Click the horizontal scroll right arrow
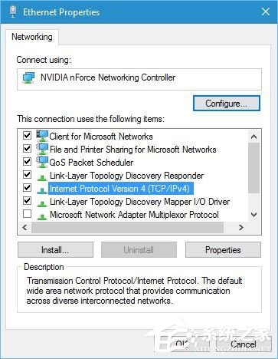 pyautogui.click(x=240, y=227)
